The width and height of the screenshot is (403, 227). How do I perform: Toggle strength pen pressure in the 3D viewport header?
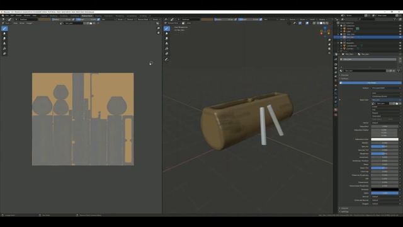click(261, 20)
